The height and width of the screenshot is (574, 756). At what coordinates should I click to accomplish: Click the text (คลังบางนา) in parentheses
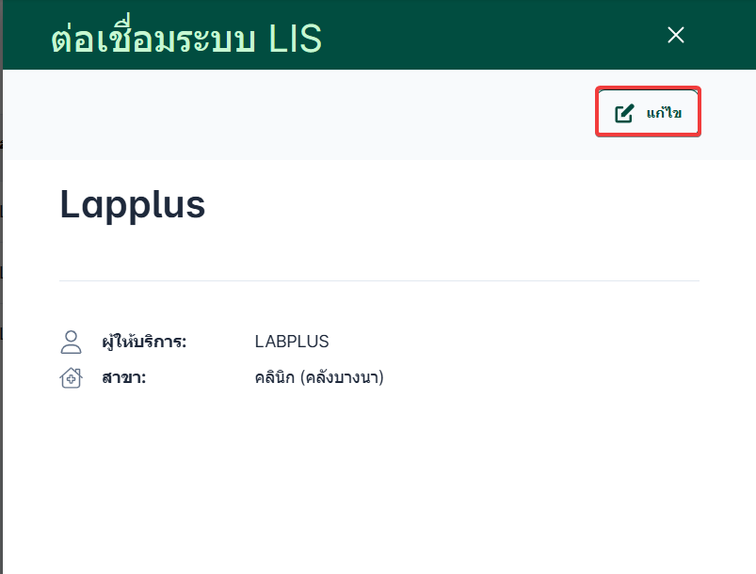[x=343, y=378]
